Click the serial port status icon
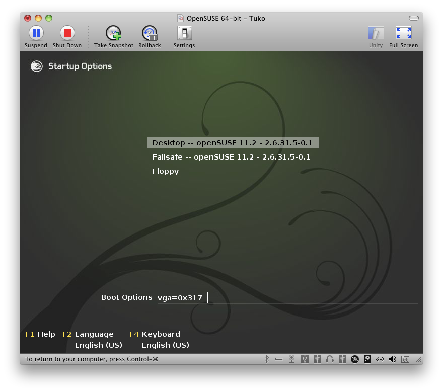 click(x=279, y=359)
